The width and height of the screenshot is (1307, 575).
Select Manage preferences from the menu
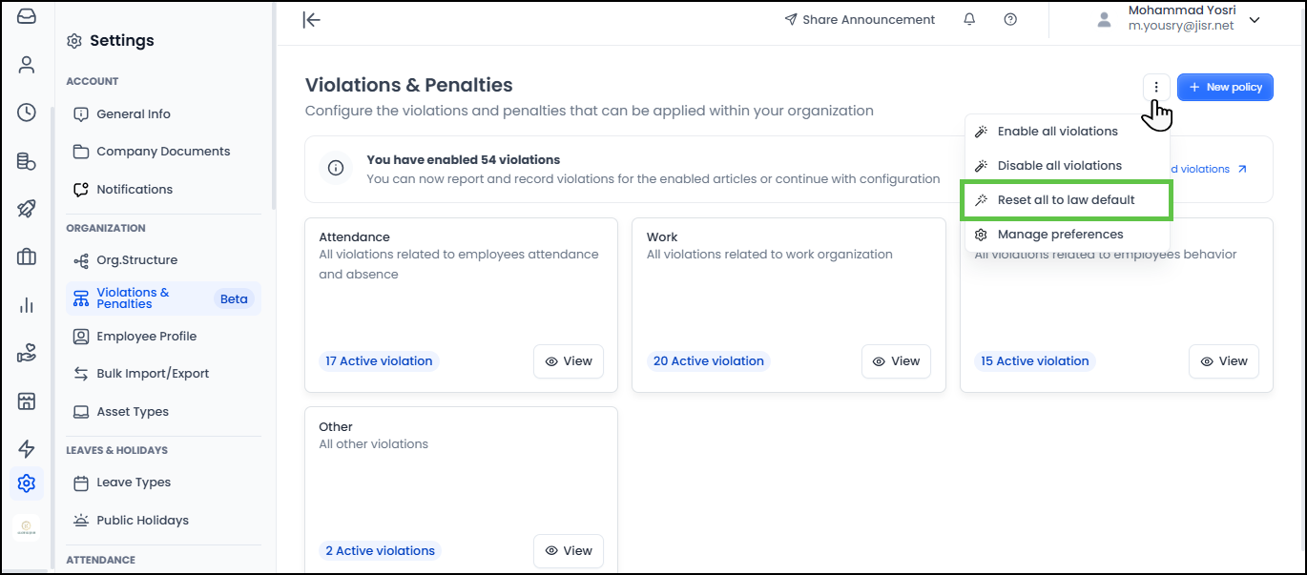[x=1060, y=235]
